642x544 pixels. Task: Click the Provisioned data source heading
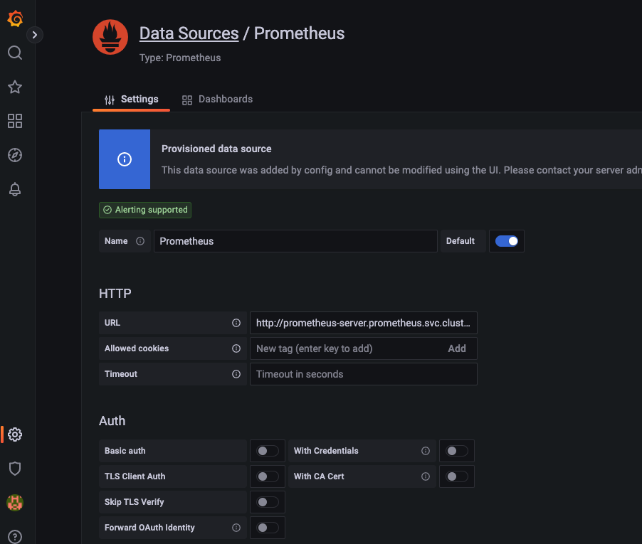pyautogui.click(x=216, y=149)
